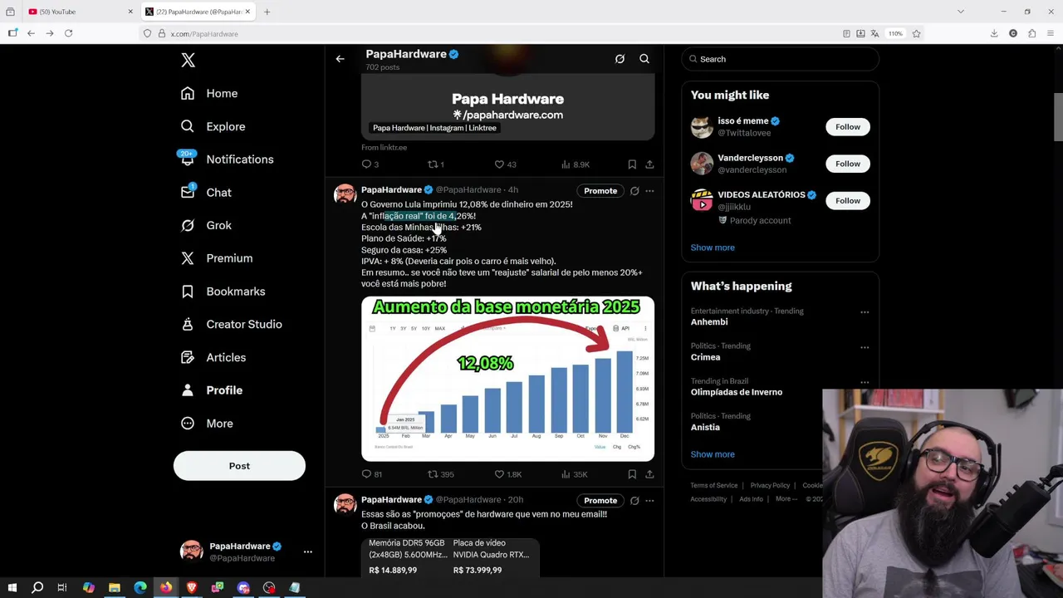Go to Premium section

click(217, 258)
